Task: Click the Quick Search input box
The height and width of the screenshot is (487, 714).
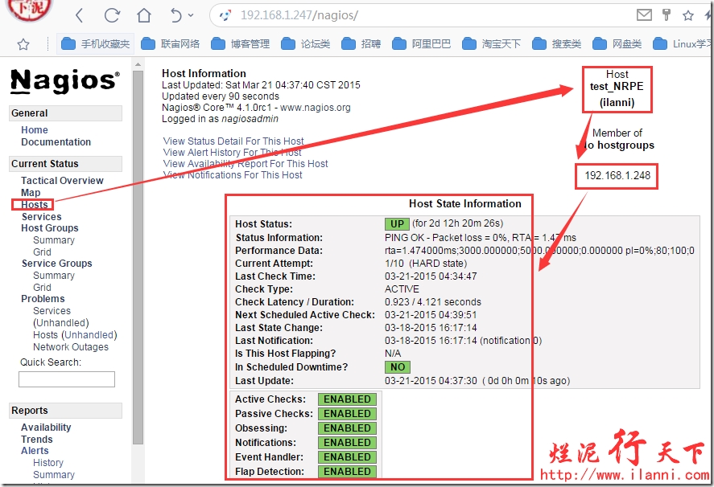Action: (67, 379)
